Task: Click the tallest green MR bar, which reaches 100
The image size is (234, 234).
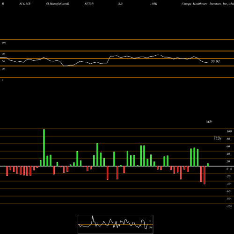Action: tap(44, 147)
